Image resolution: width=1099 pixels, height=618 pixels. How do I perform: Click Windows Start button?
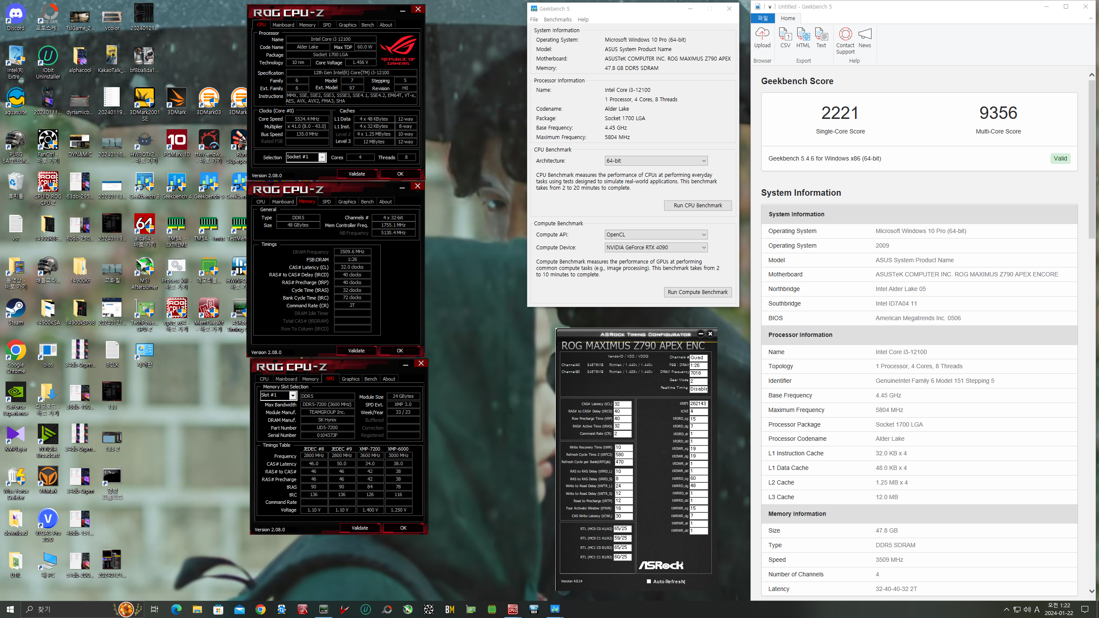[10, 609]
